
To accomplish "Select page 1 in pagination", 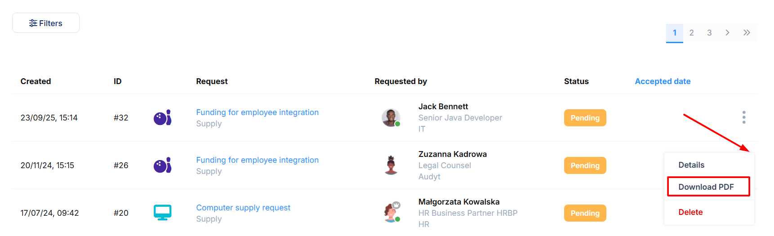I will click(675, 33).
